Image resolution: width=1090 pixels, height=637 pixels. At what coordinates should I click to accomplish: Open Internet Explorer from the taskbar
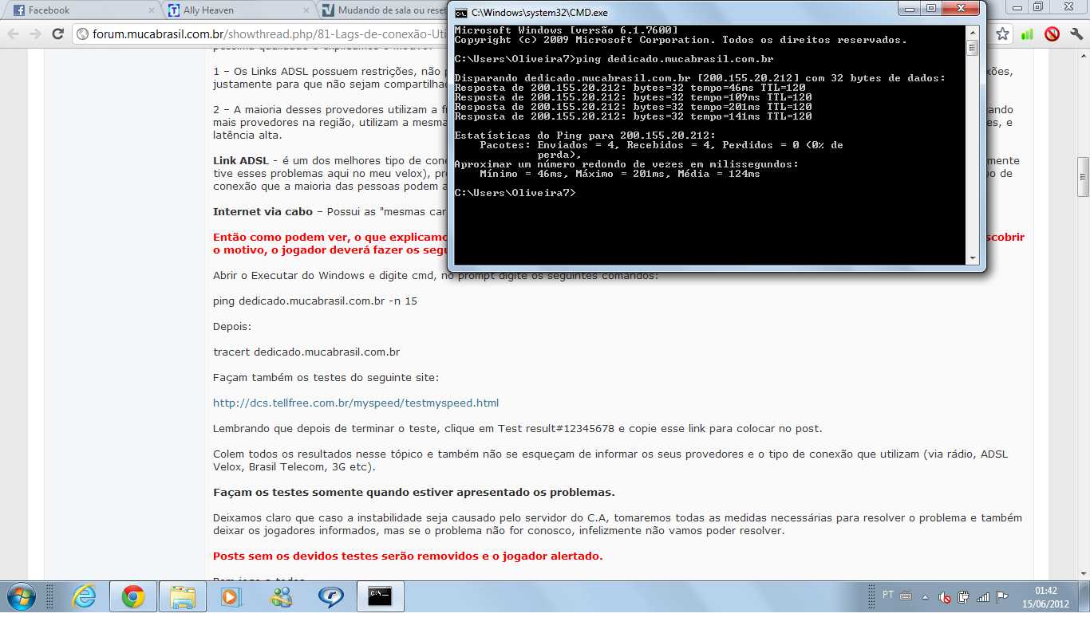pyautogui.click(x=84, y=596)
